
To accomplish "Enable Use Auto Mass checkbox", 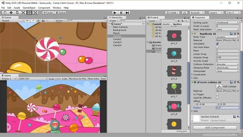I will click(x=217, y=47).
